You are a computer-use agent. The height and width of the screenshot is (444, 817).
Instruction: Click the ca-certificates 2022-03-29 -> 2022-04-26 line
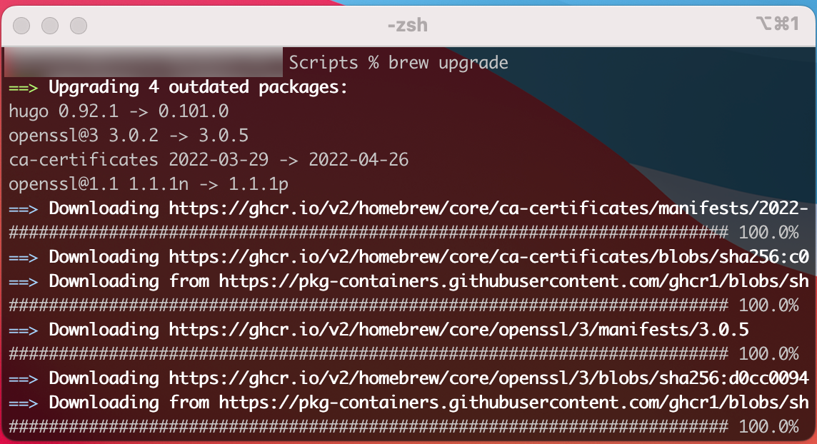pos(208,160)
